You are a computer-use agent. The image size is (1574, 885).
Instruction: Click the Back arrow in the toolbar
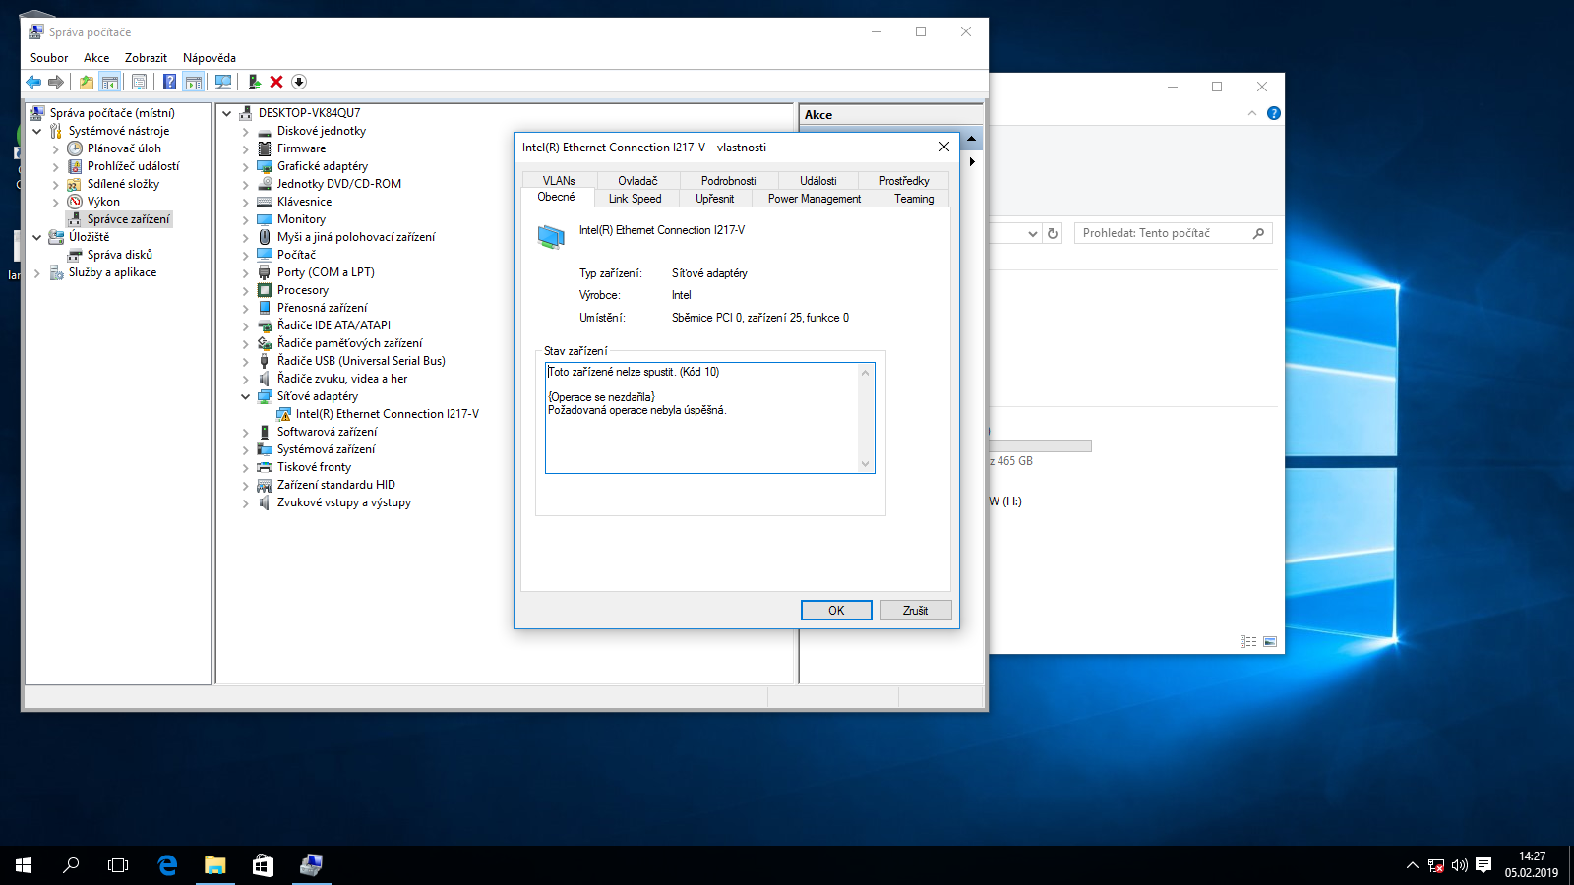coord(33,82)
